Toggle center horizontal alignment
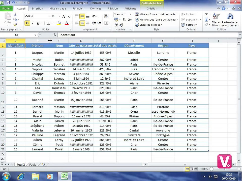242x181 pixels. coord(82,23)
